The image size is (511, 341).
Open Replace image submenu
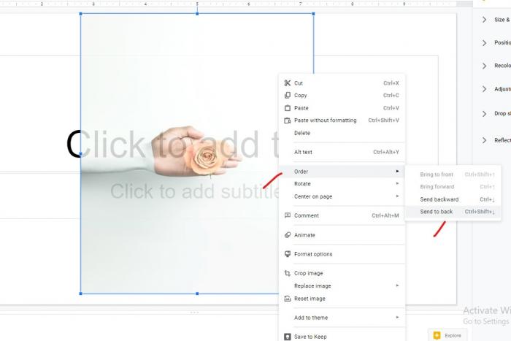click(x=342, y=286)
